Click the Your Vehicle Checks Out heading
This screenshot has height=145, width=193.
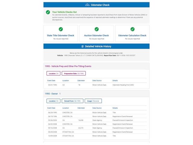(64, 12)
